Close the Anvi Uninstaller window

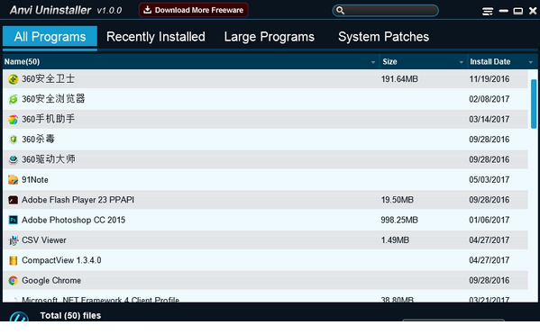coord(533,11)
